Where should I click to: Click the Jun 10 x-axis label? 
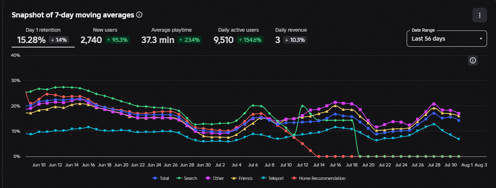[39, 165]
